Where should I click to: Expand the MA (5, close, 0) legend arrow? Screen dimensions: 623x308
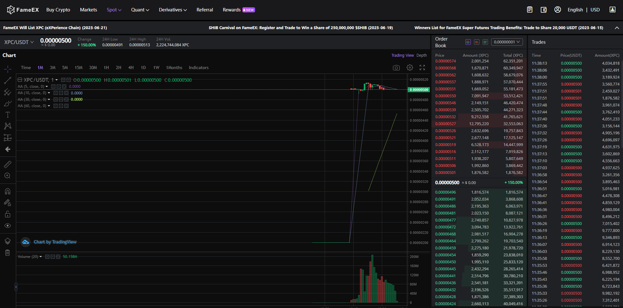(x=47, y=86)
